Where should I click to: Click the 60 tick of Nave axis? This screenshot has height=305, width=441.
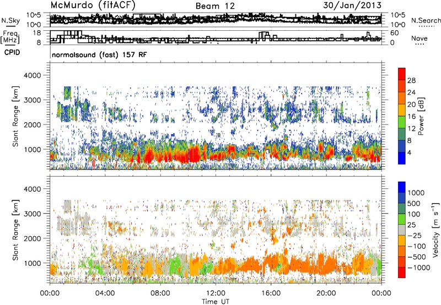tap(395, 33)
